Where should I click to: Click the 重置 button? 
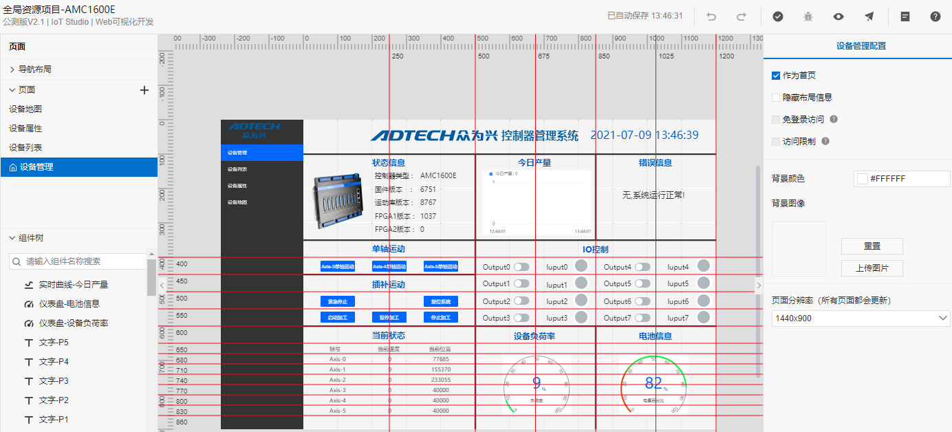click(872, 246)
